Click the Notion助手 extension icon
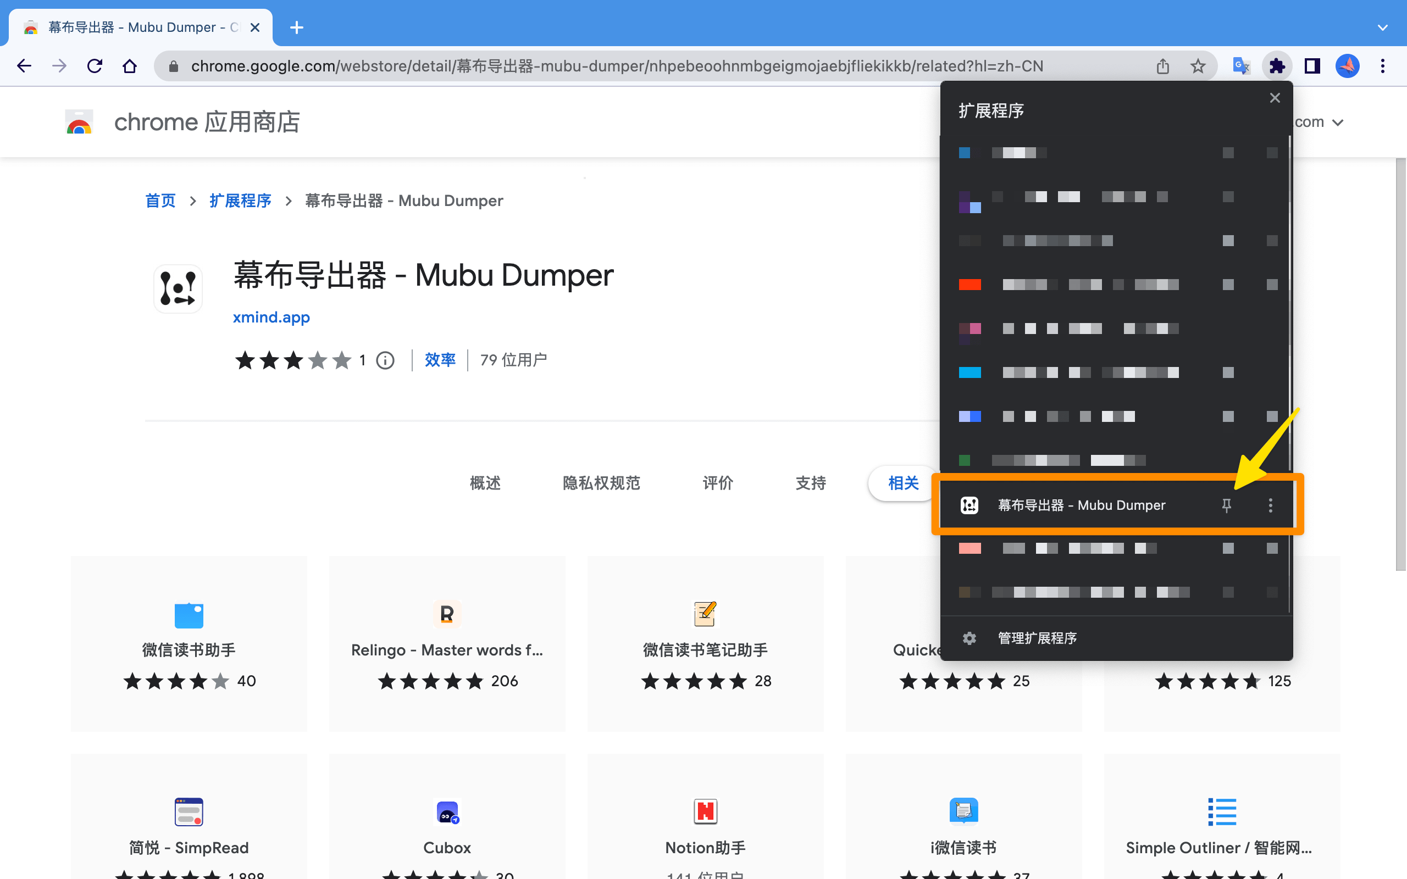This screenshot has height=879, width=1407. coord(705,811)
